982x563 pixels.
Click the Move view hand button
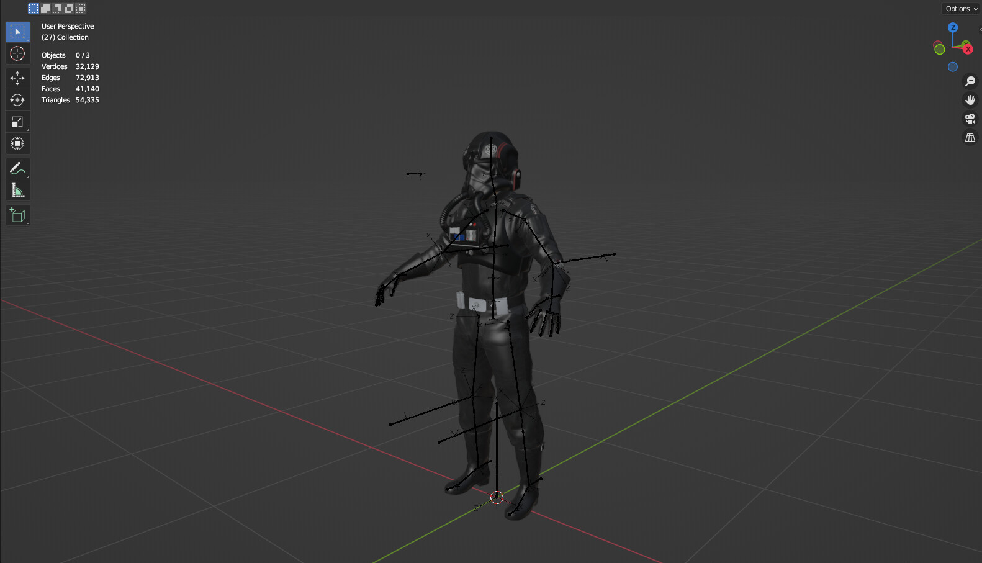(x=970, y=100)
